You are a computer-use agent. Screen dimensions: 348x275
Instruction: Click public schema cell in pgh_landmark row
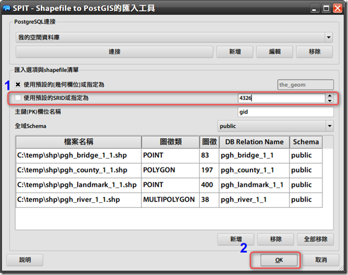306,185
